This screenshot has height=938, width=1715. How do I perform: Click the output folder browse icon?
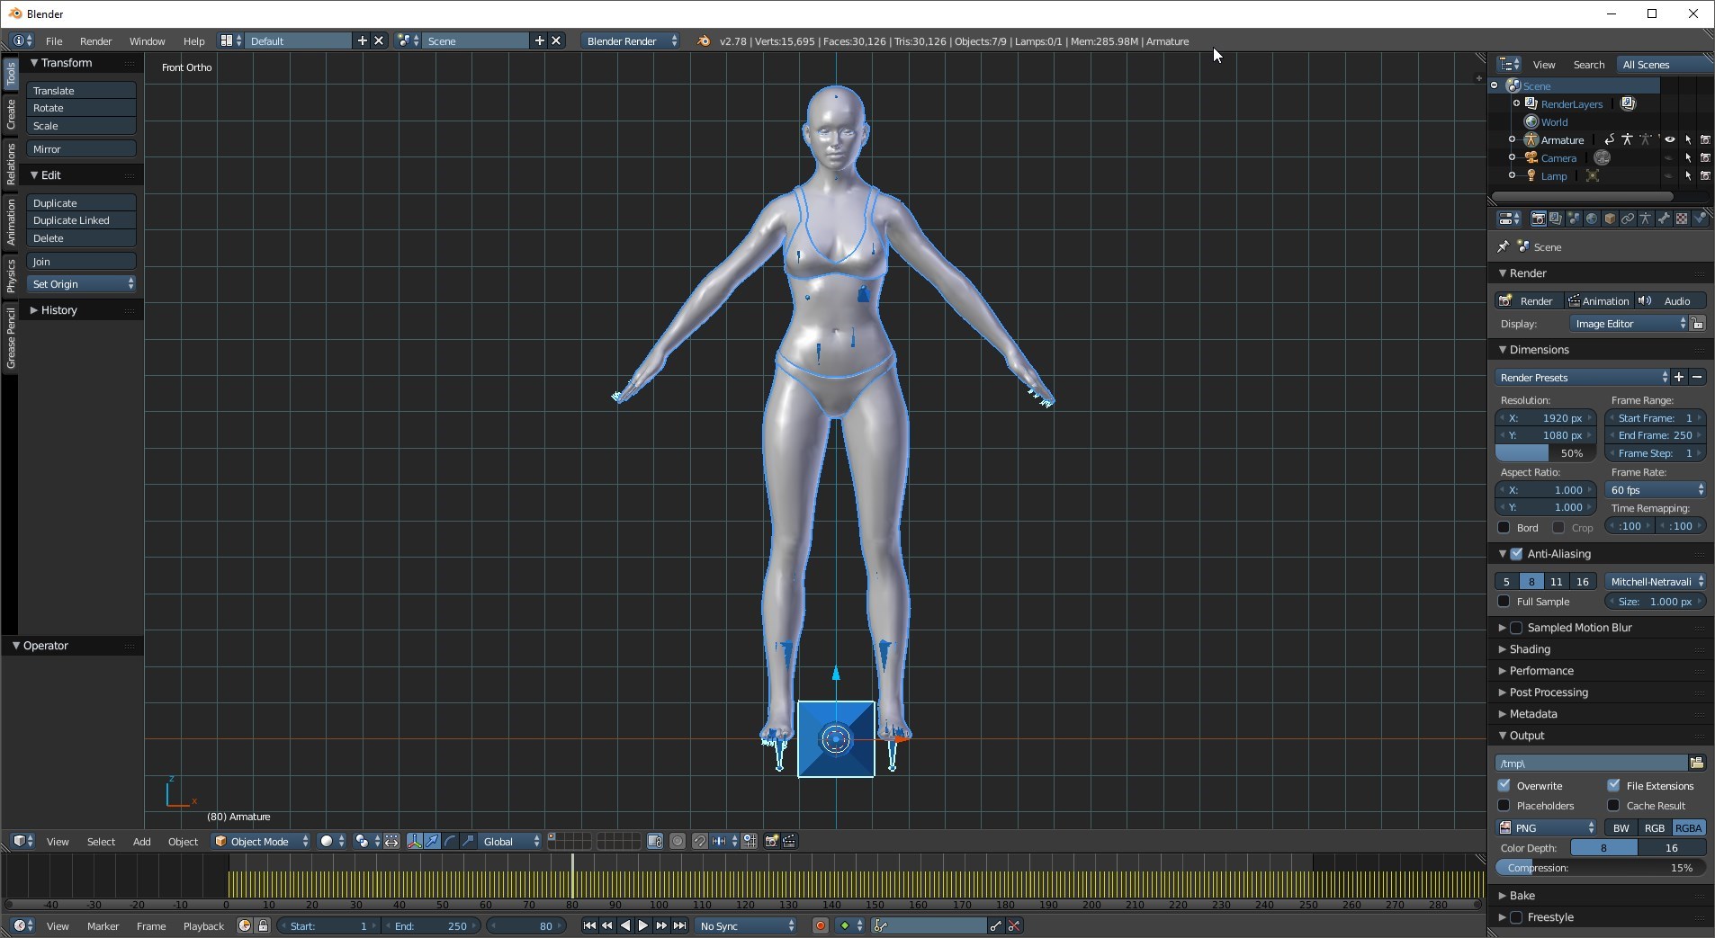click(1697, 763)
